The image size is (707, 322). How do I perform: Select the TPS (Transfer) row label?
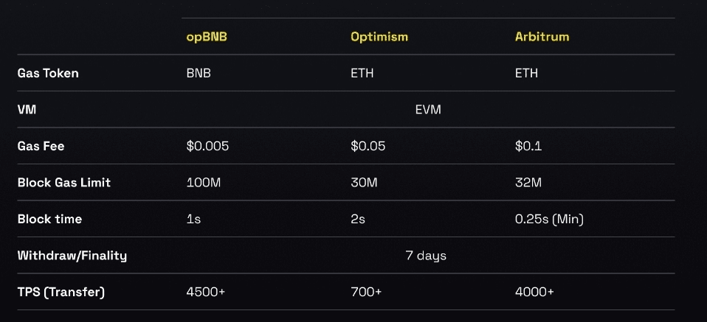pos(61,292)
